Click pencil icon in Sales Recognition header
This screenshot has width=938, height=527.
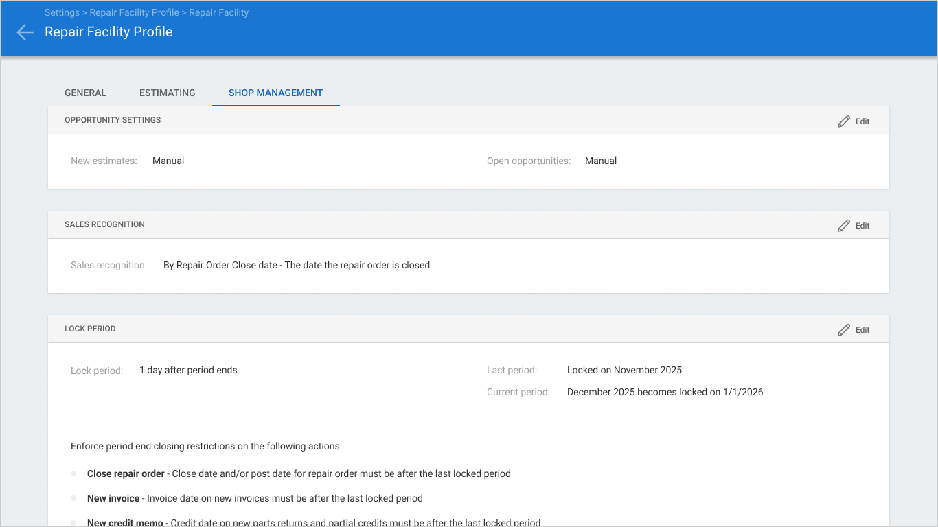[x=844, y=226]
